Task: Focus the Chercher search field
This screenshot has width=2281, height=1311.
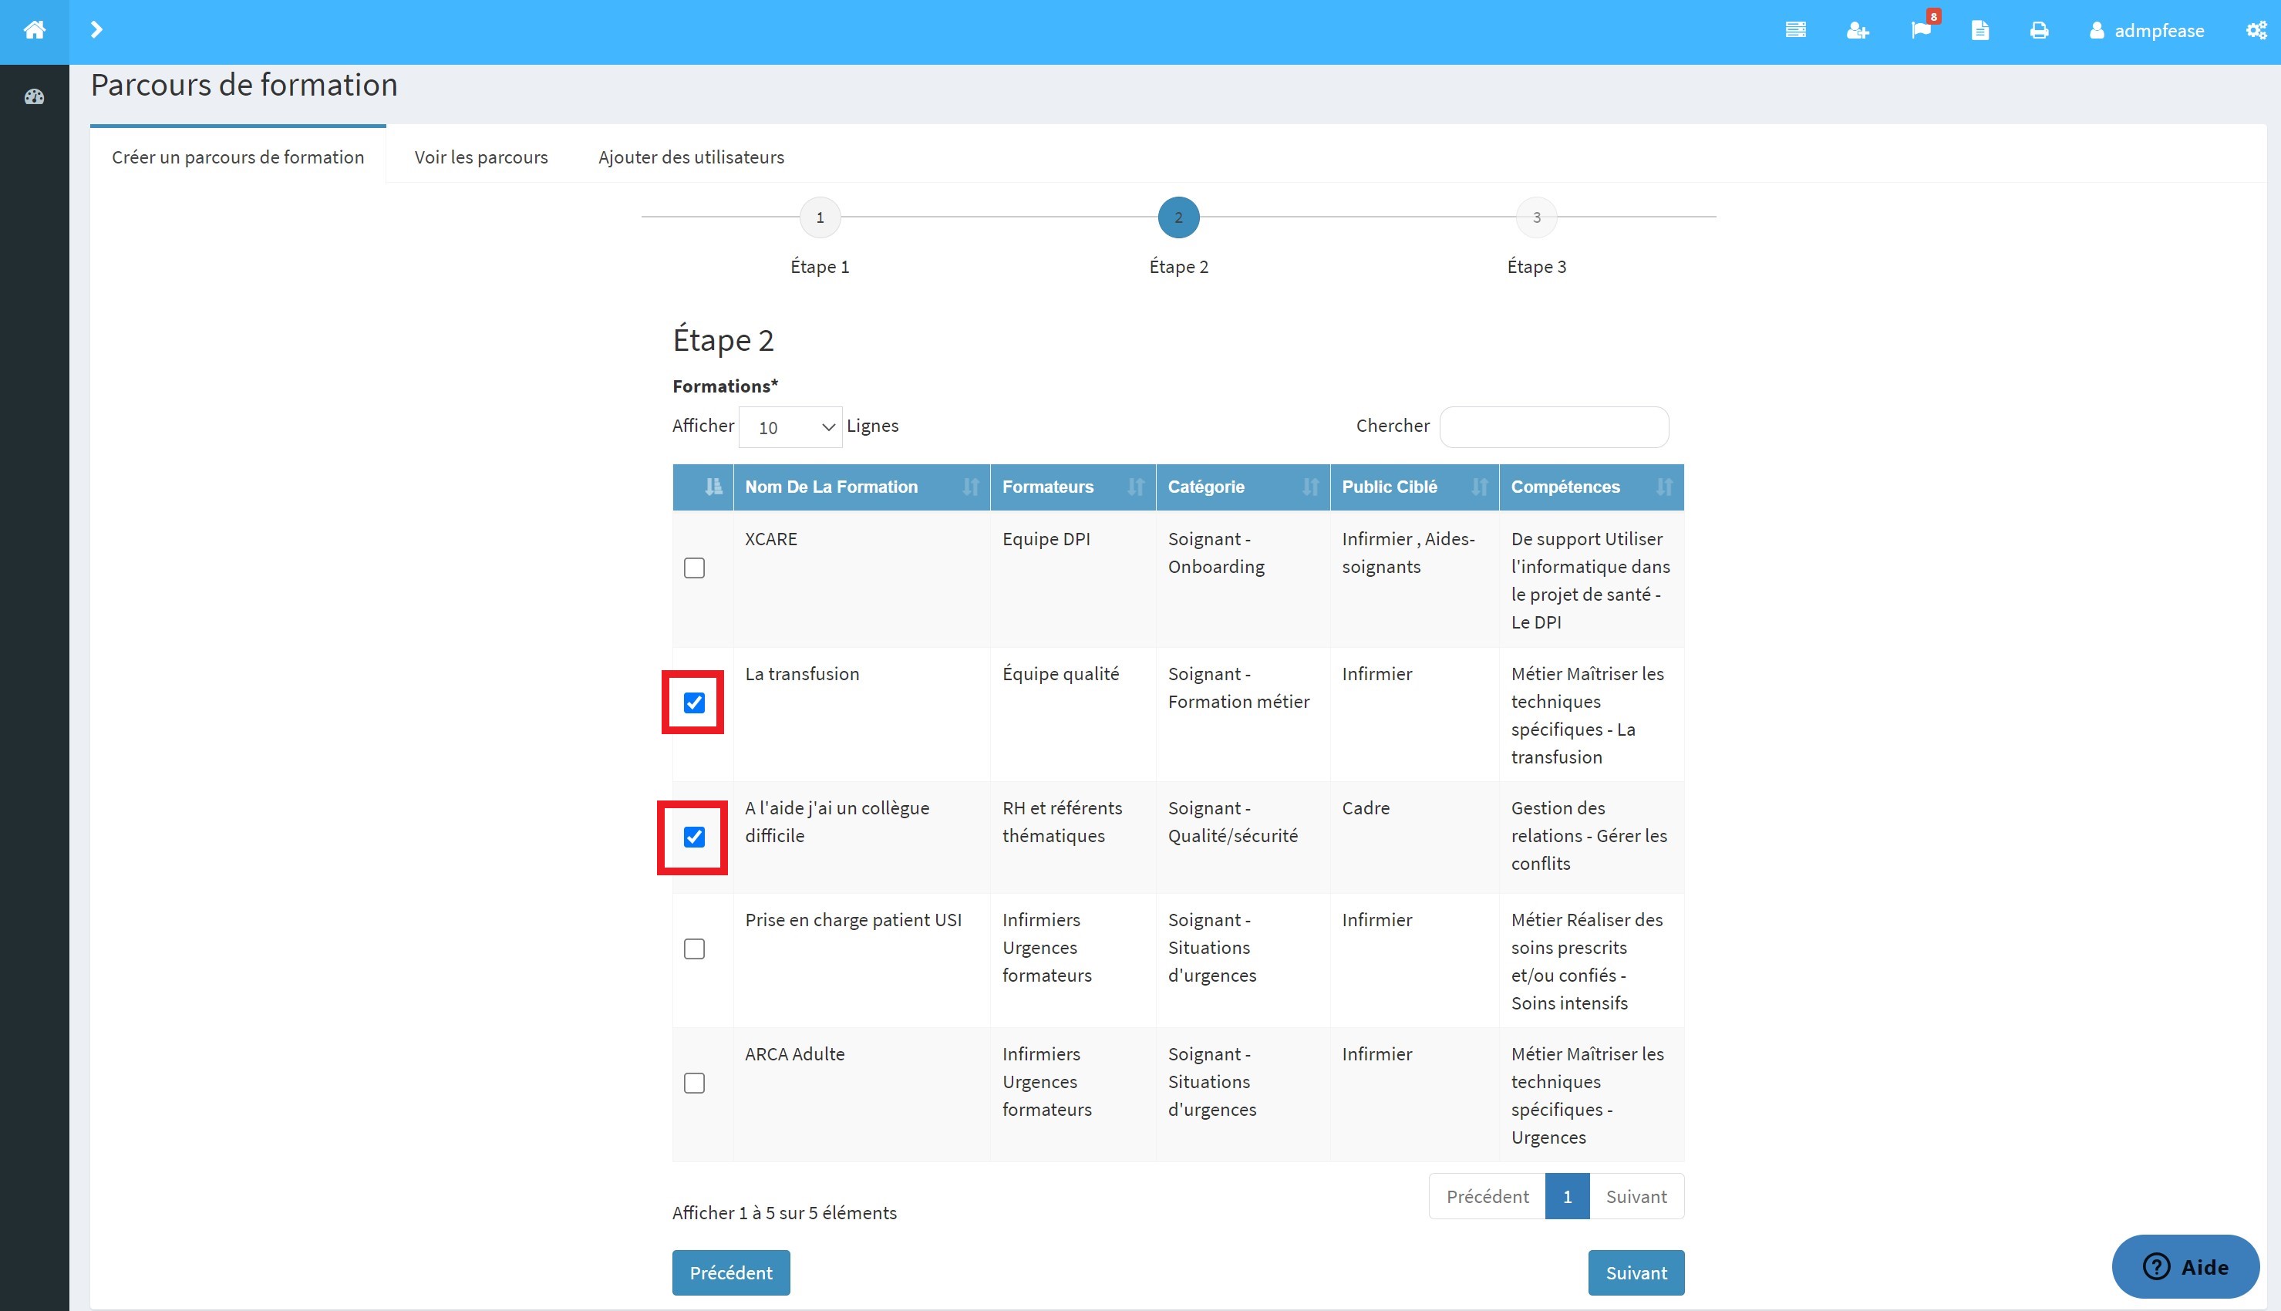Action: [1554, 426]
